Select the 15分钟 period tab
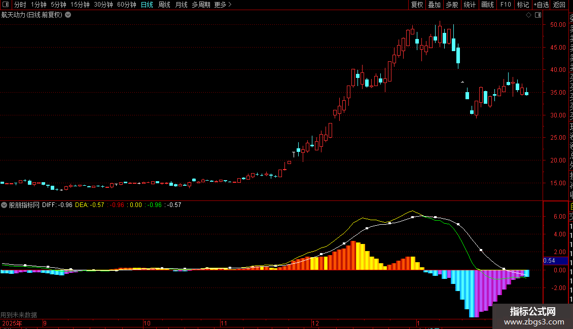 (80, 5)
